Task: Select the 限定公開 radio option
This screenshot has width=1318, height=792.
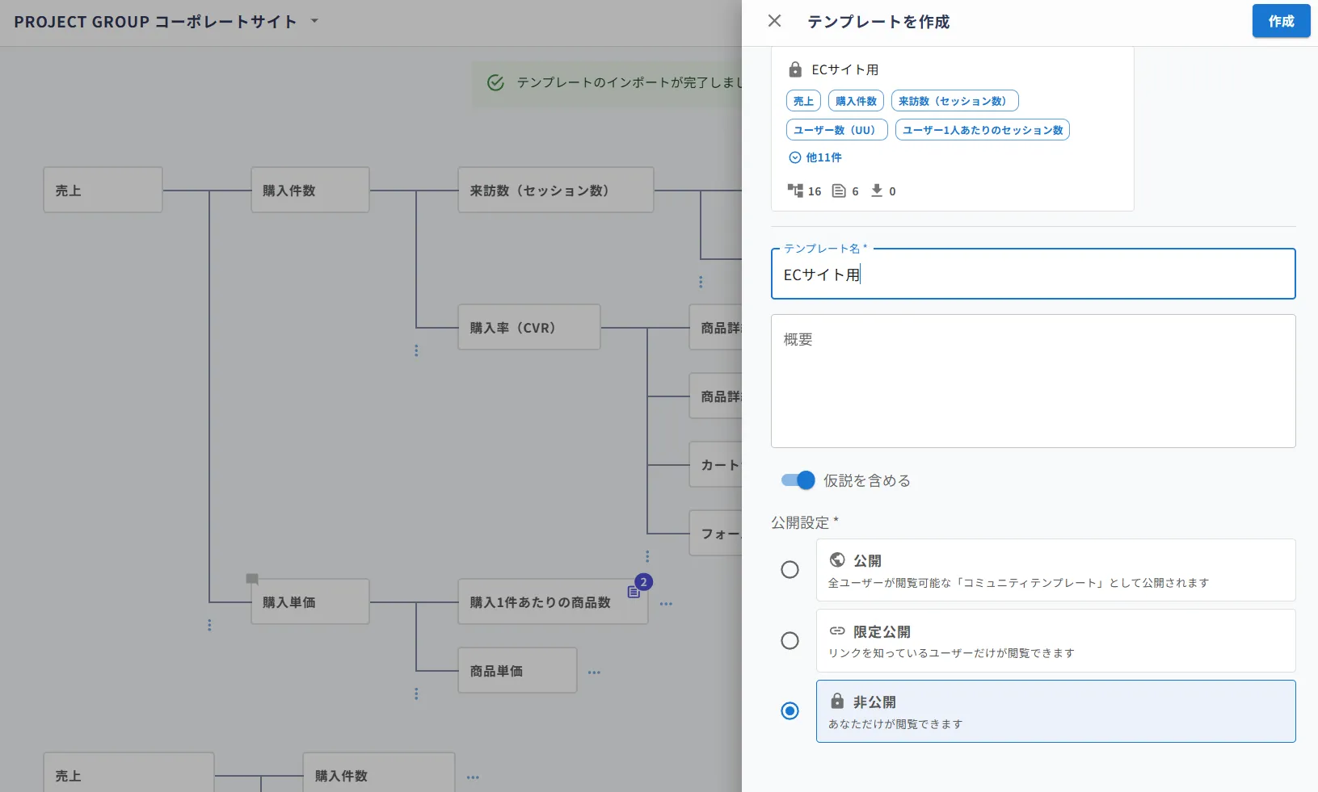Action: click(790, 641)
